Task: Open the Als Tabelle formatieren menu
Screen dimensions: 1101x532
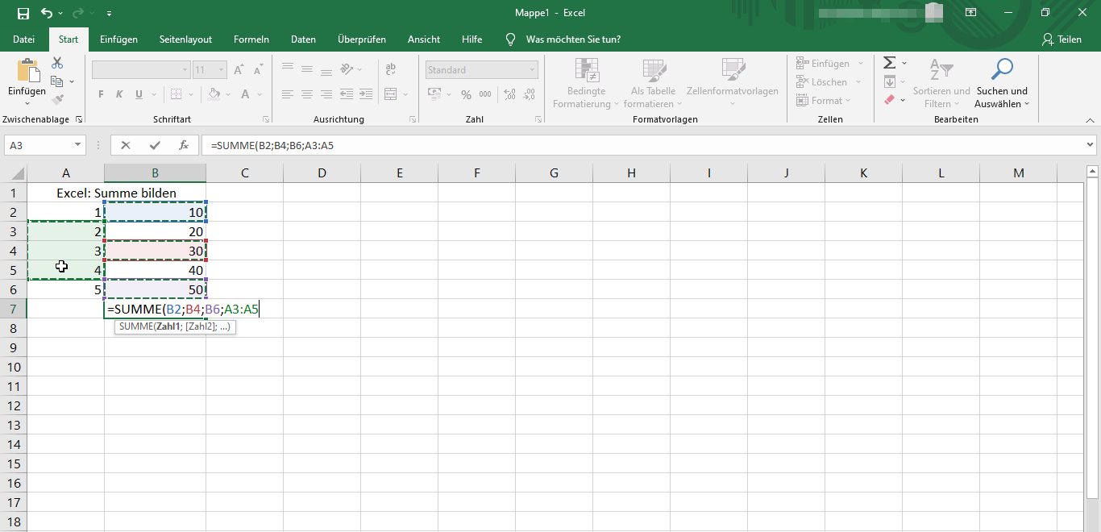Action: point(653,84)
